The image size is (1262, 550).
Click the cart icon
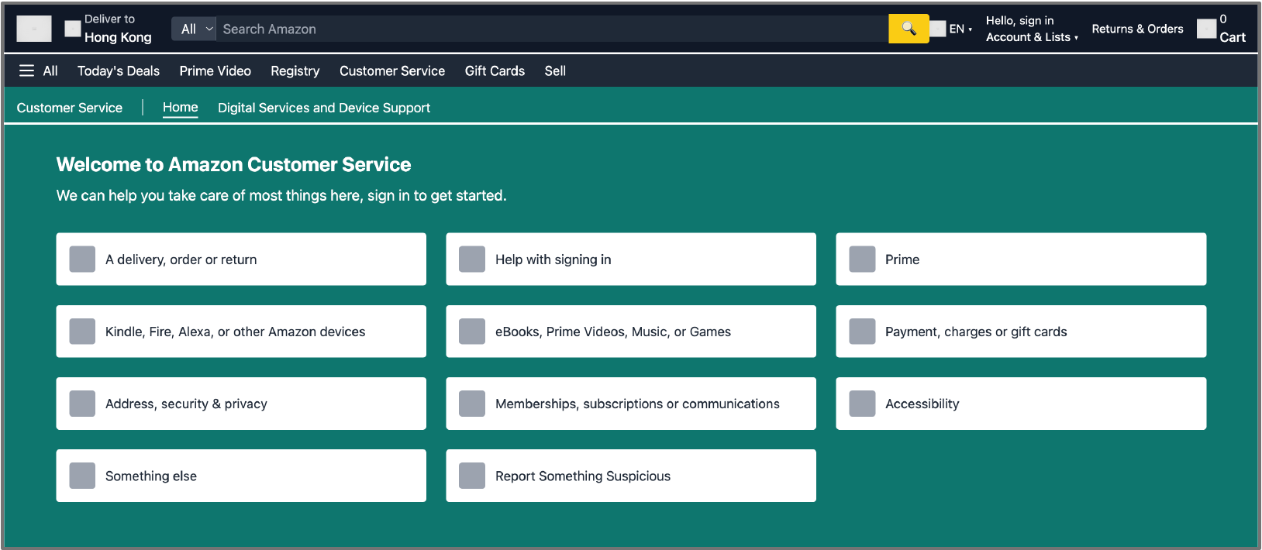1206,29
